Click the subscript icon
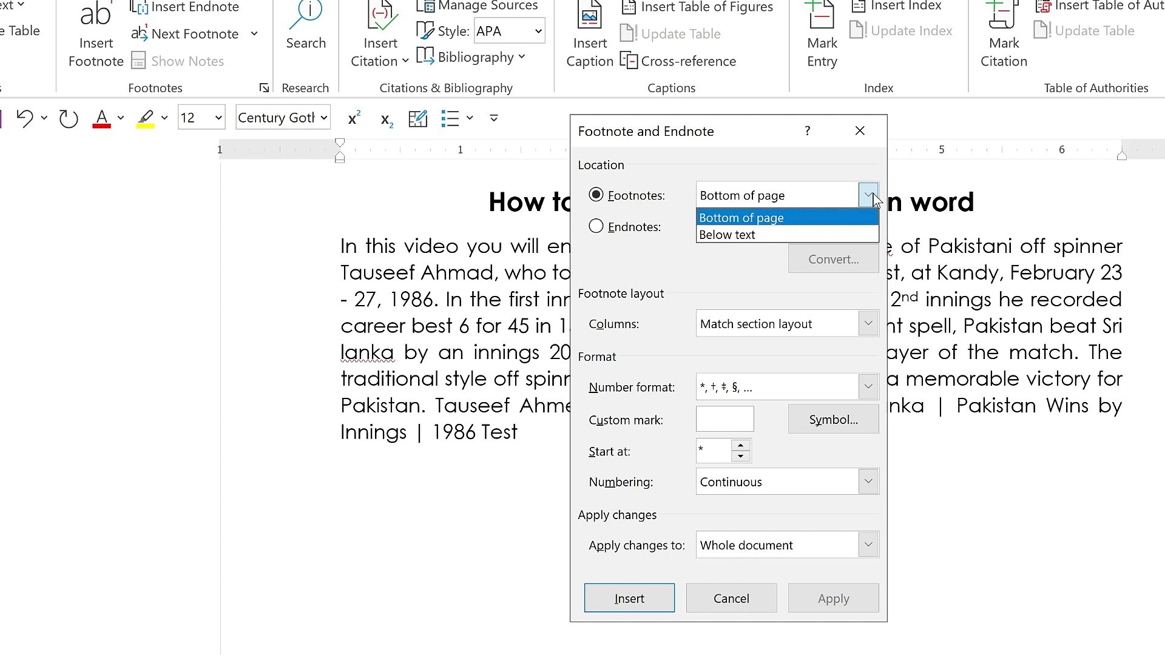 pyautogui.click(x=387, y=119)
